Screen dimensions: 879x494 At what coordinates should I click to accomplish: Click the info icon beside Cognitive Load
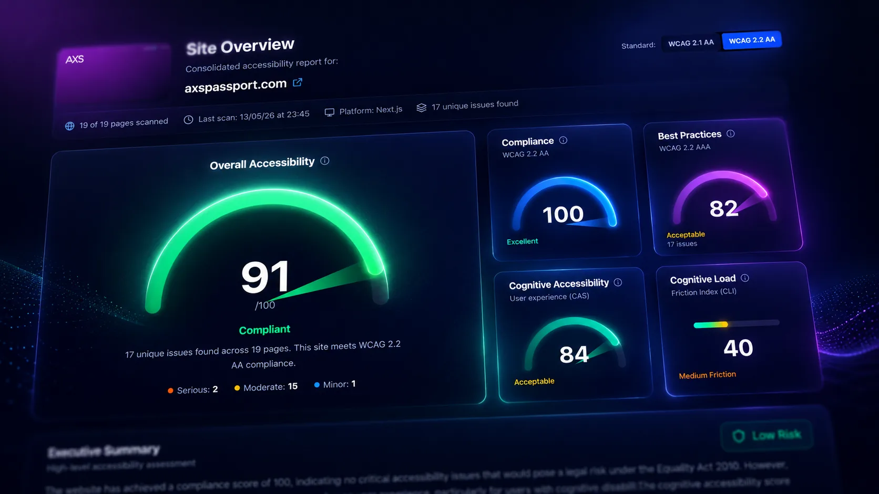point(745,278)
